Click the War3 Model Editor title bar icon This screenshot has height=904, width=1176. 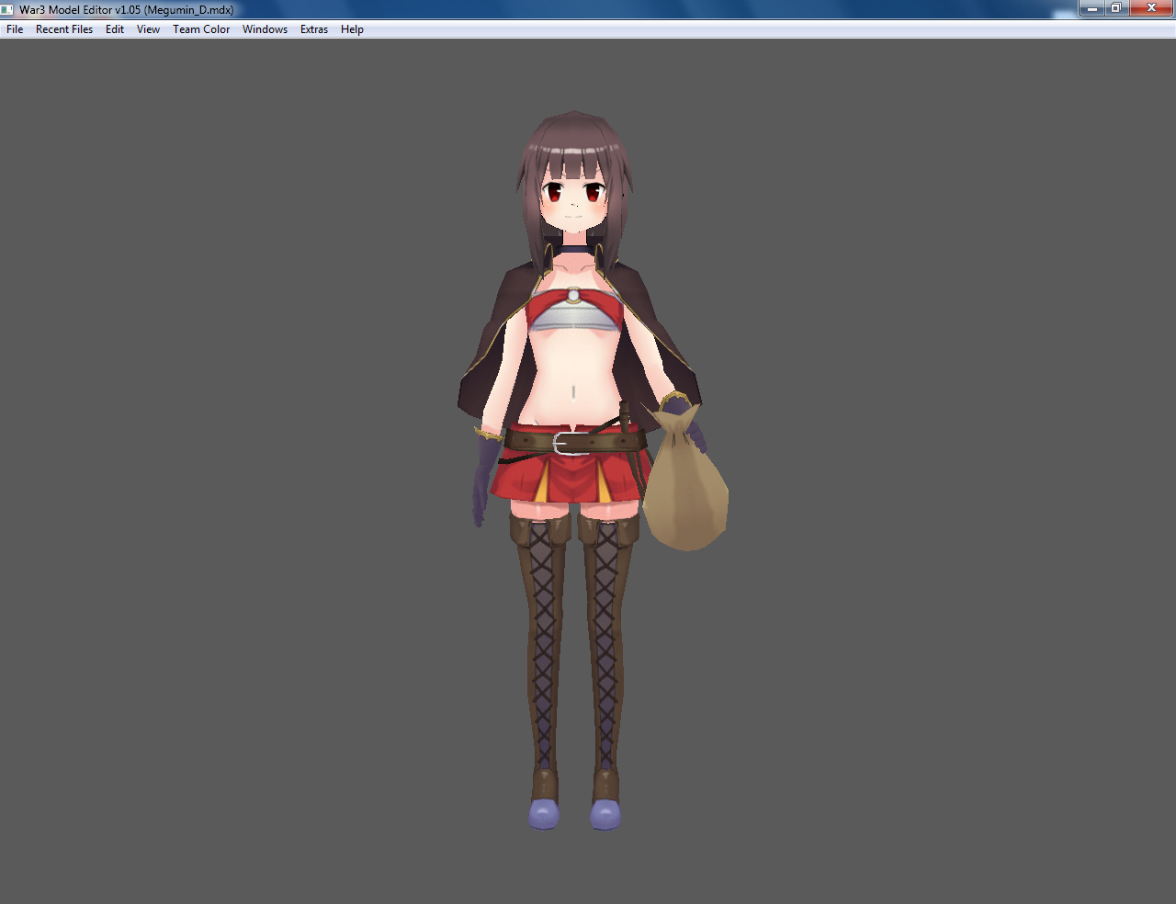7,9
